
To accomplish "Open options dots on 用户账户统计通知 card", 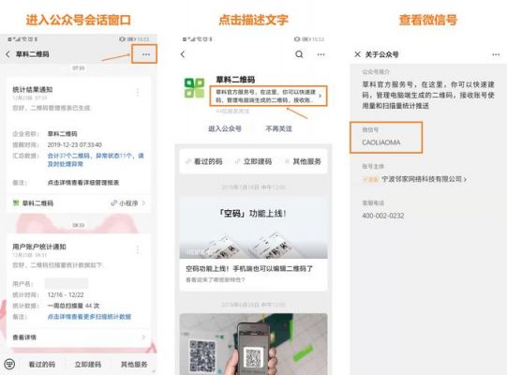I will 138,249.
